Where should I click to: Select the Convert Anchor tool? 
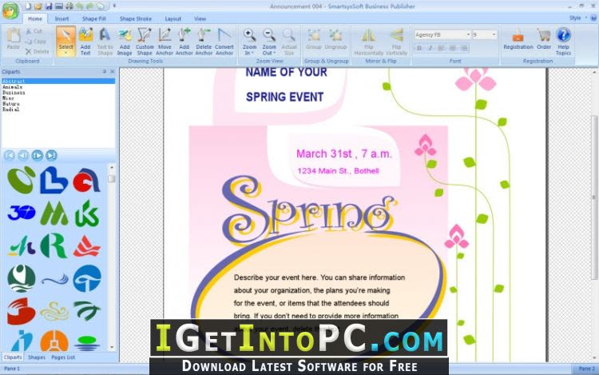(x=224, y=41)
